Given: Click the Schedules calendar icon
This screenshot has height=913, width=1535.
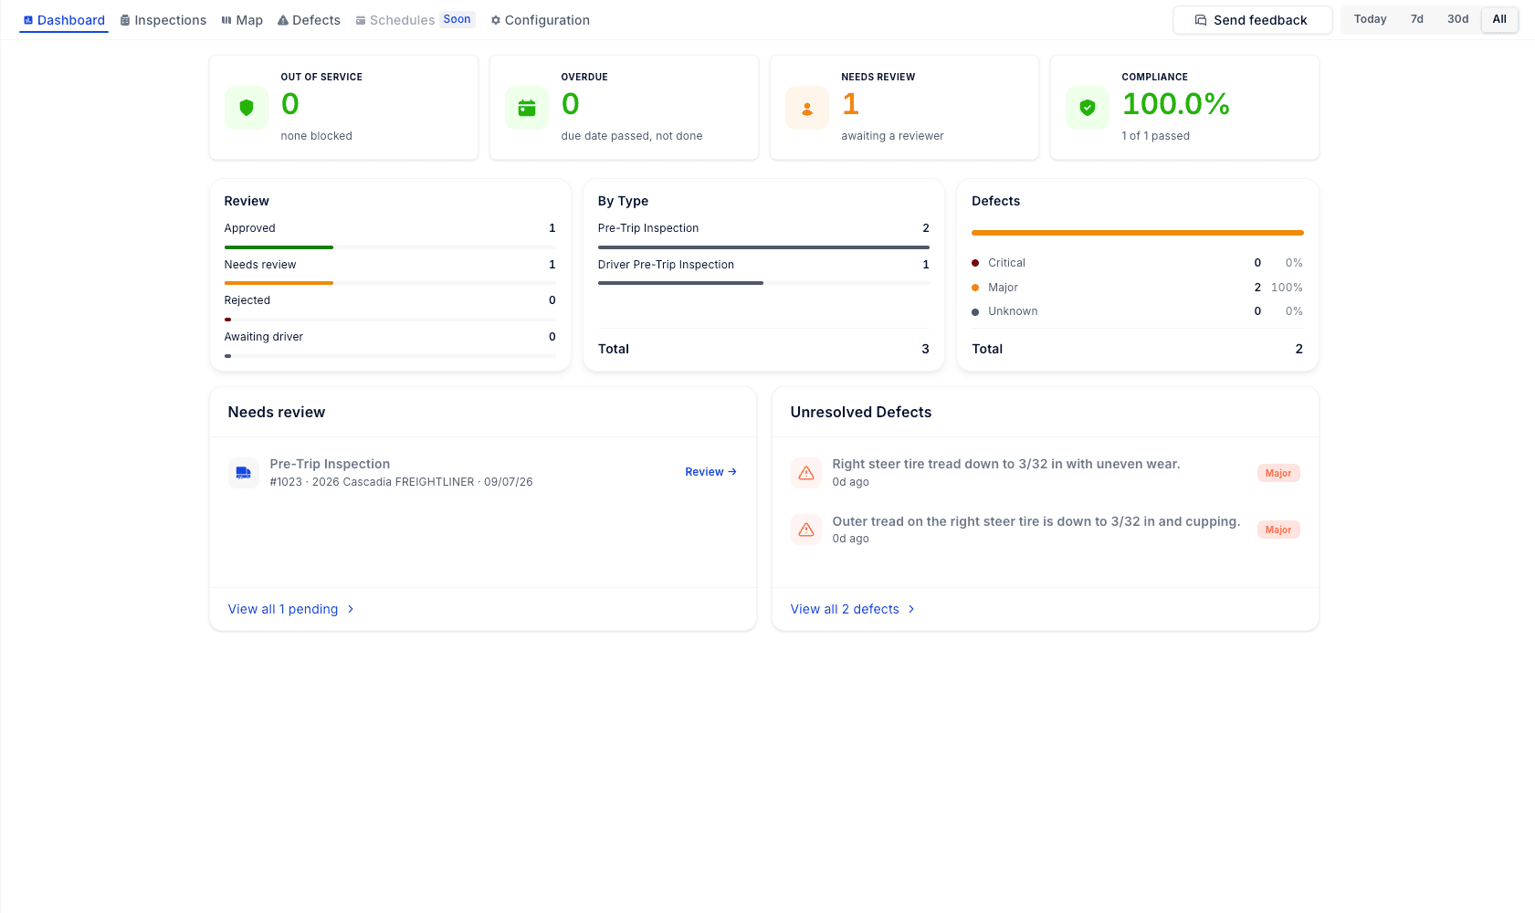Looking at the screenshot, I should [361, 20].
